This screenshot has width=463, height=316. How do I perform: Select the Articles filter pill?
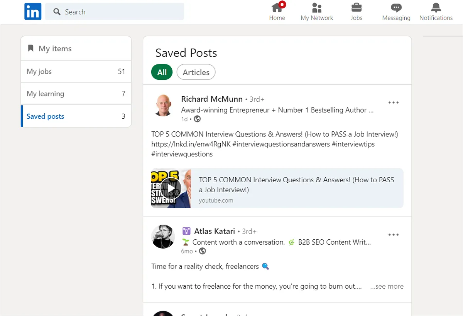196,72
